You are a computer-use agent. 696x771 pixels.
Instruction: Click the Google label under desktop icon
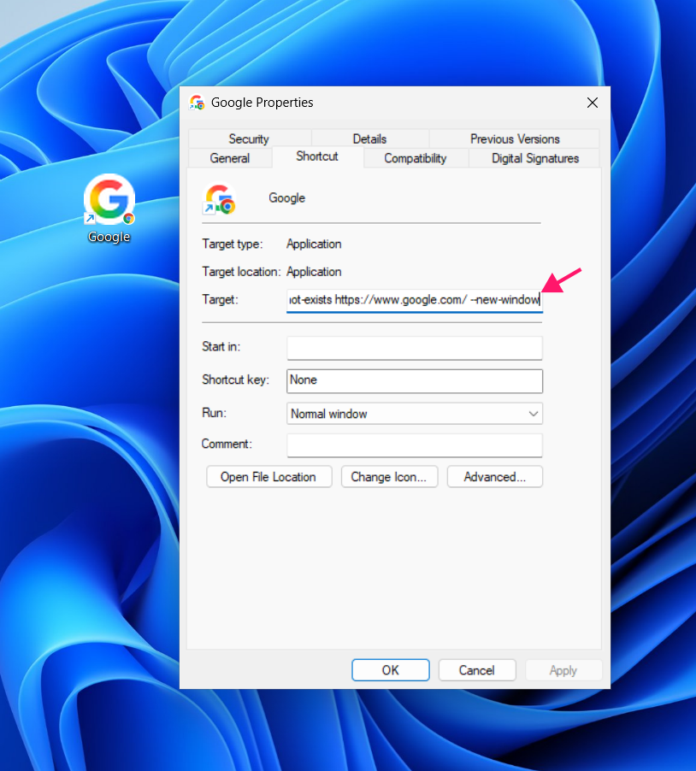coord(109,237)
